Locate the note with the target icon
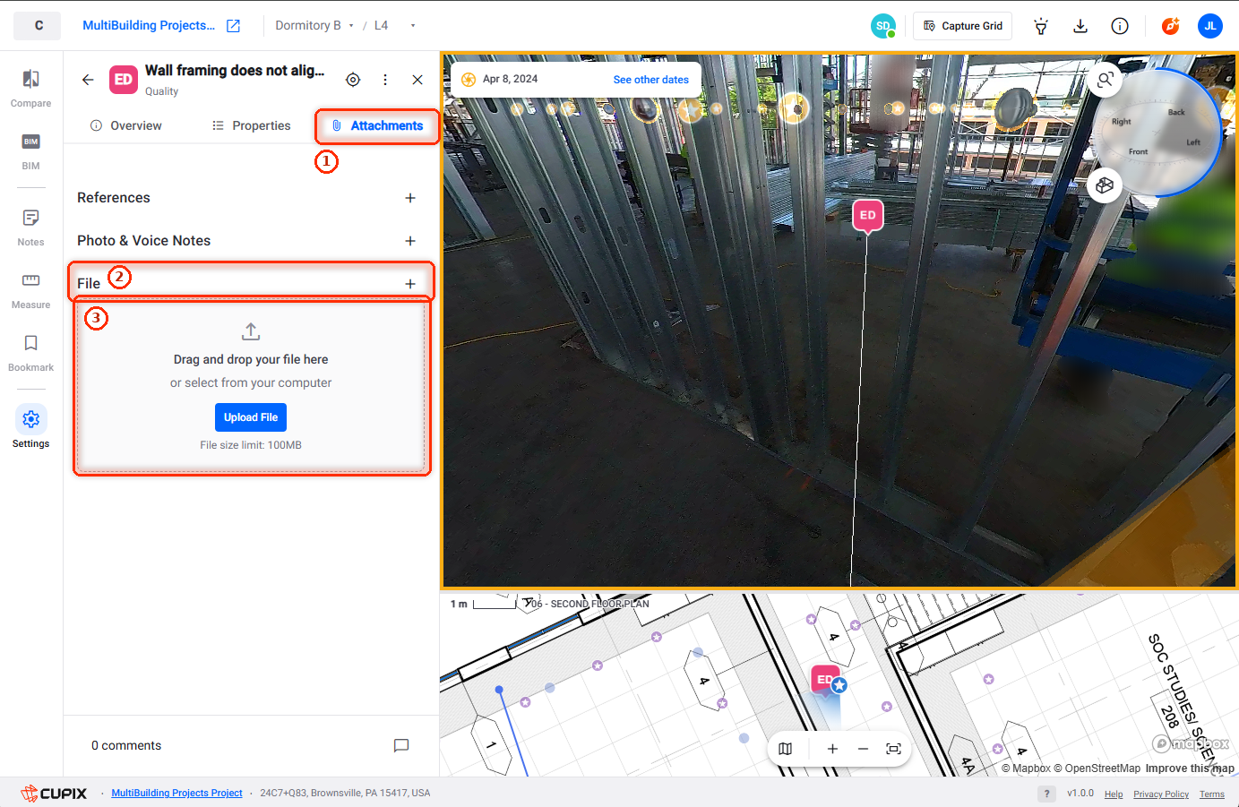Viewport: 1239px width, 807px height. (x=353, y=80)
